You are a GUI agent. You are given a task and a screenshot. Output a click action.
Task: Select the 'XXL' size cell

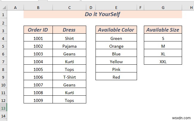point(163,62)
